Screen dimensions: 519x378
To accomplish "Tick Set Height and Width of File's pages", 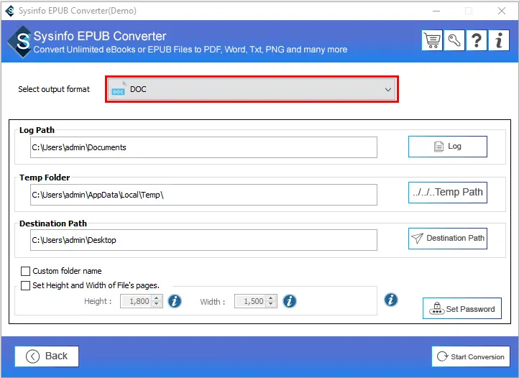I will 25,285.
